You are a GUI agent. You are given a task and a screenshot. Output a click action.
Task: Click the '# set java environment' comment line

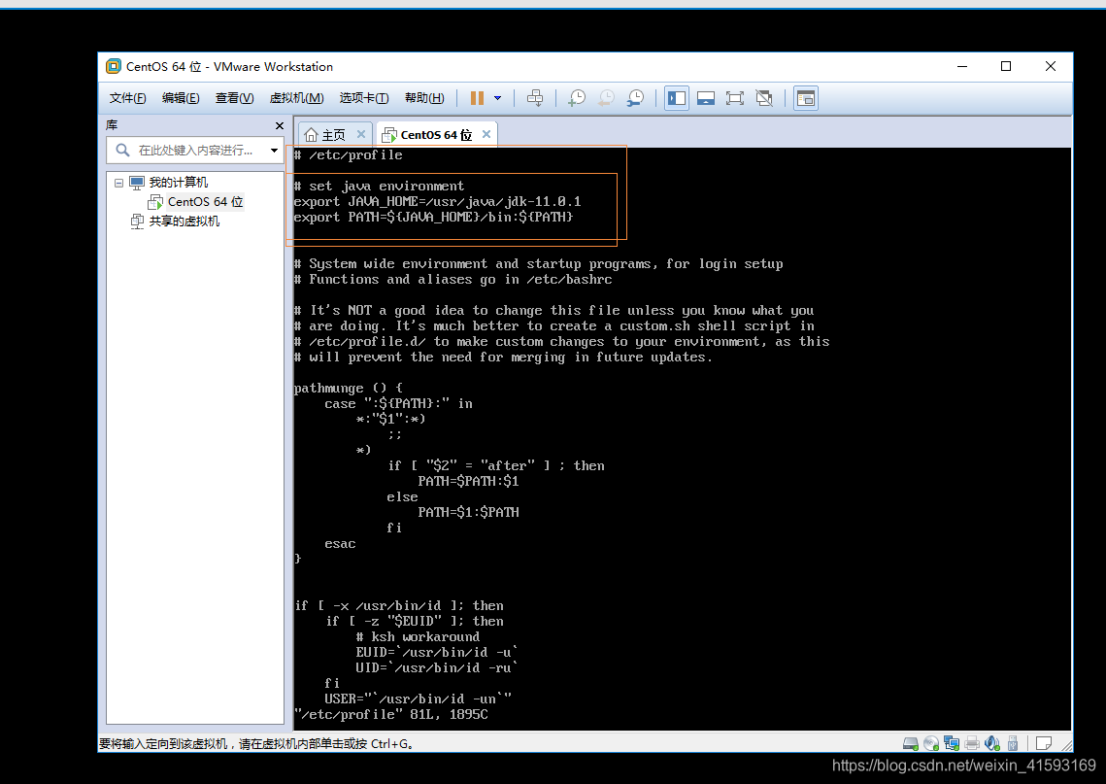(380, 187)
